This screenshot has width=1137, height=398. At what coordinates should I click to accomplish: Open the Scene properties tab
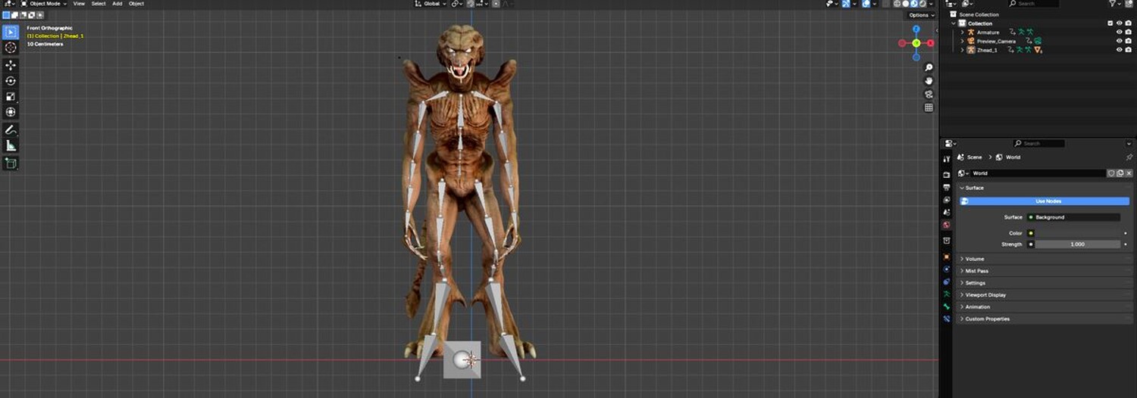[x=946, y=213]
